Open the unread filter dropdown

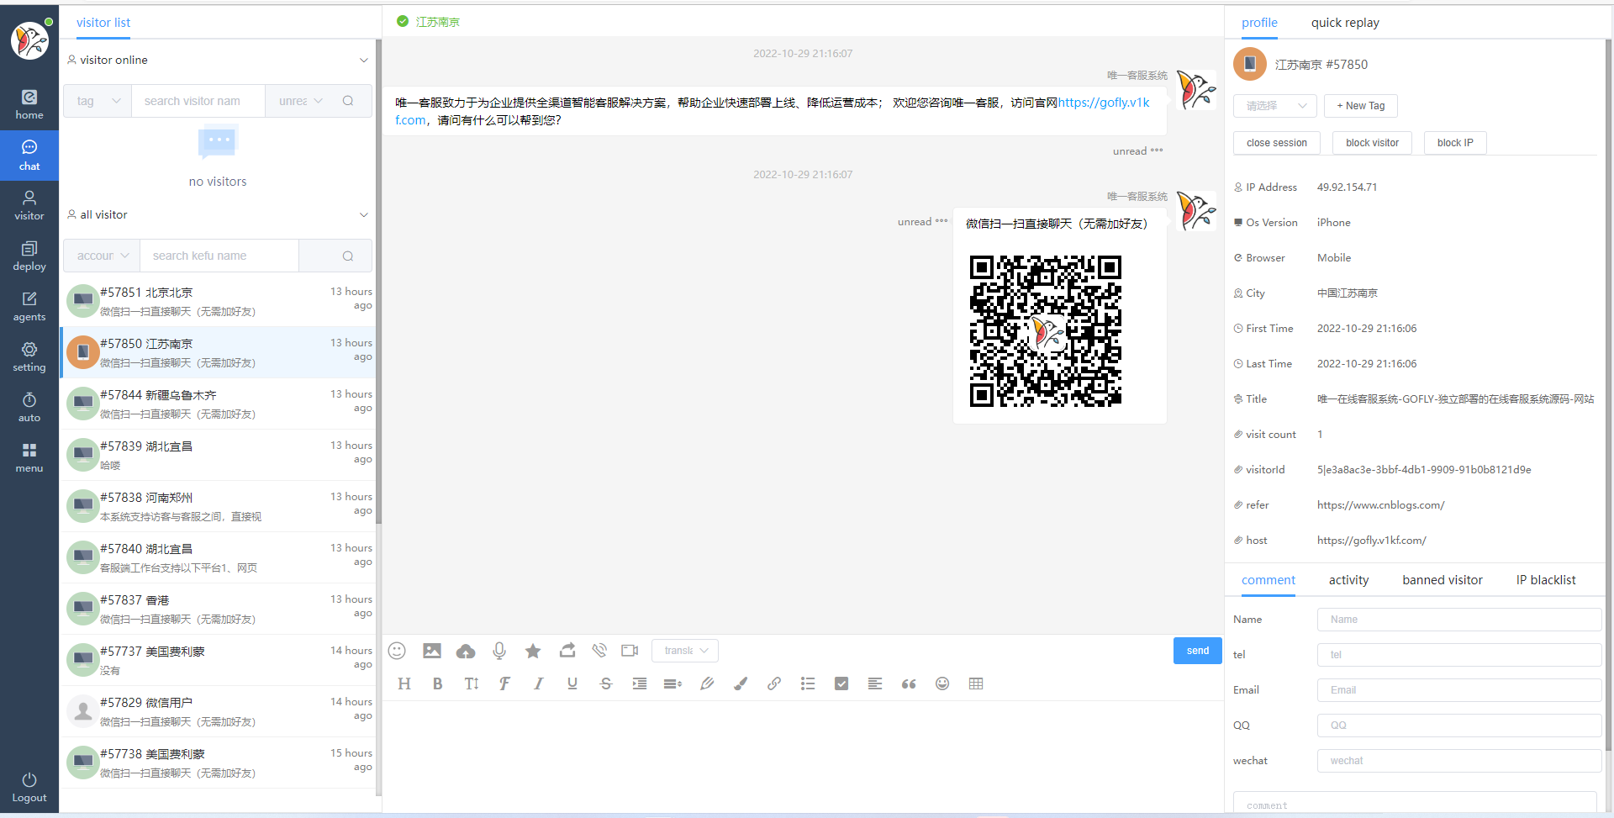[x=301, y=101]
